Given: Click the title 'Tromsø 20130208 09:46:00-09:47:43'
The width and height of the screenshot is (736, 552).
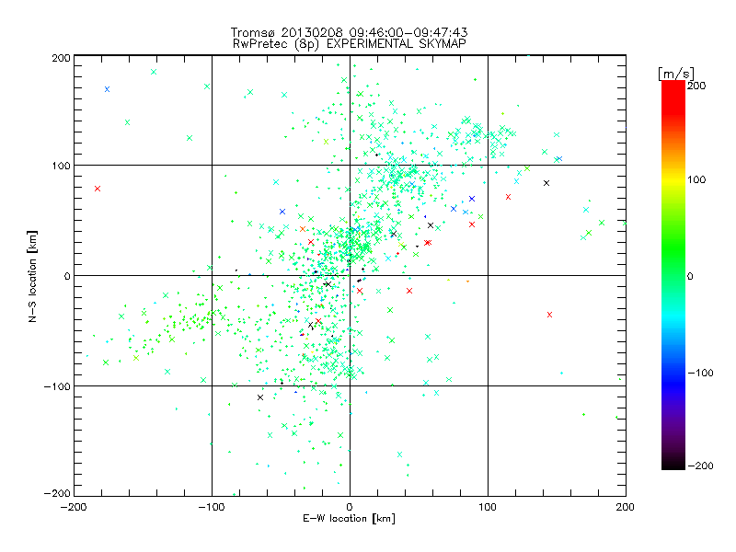Looking at the screenshot, I should click(349, 32).
